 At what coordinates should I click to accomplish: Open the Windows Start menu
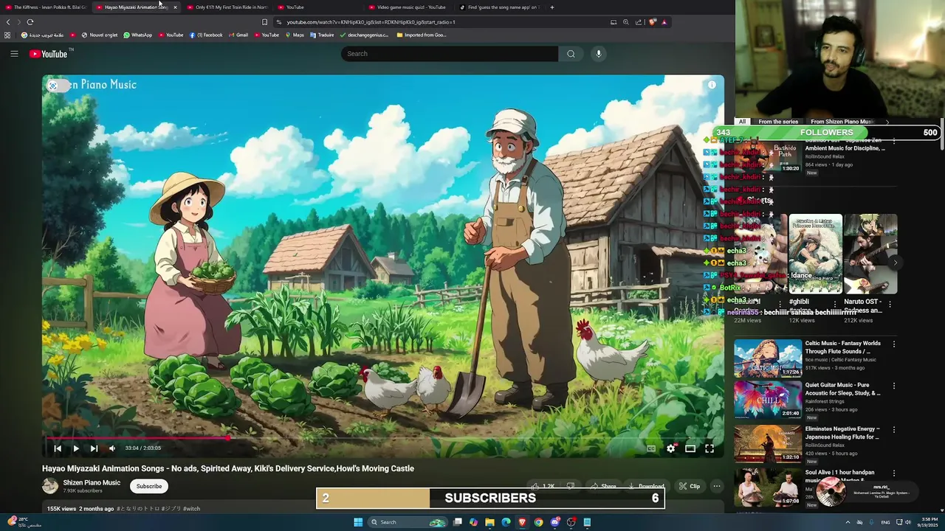click(358, 522)
